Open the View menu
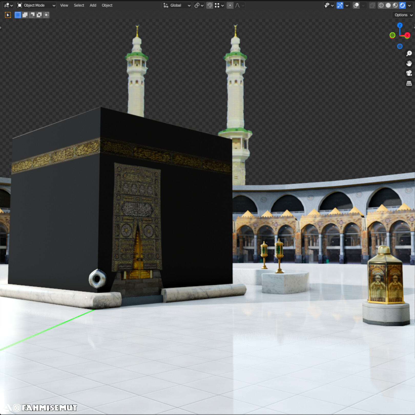 [64, 5]
